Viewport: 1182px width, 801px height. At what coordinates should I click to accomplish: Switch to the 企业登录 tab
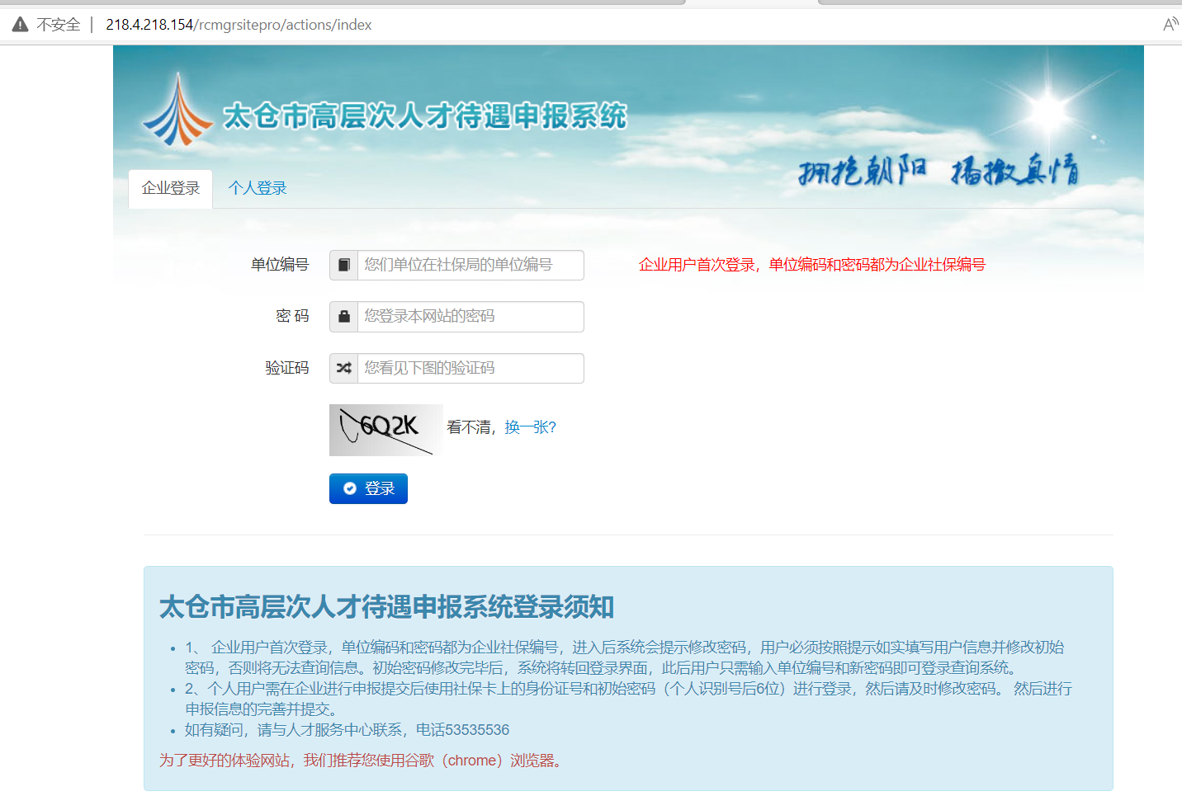171,189
